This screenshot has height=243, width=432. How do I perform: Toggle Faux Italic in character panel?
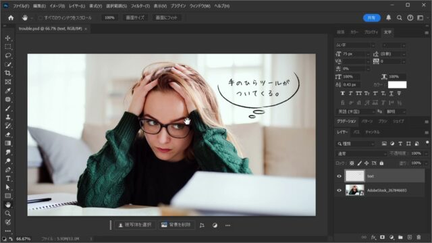point(351,93)
